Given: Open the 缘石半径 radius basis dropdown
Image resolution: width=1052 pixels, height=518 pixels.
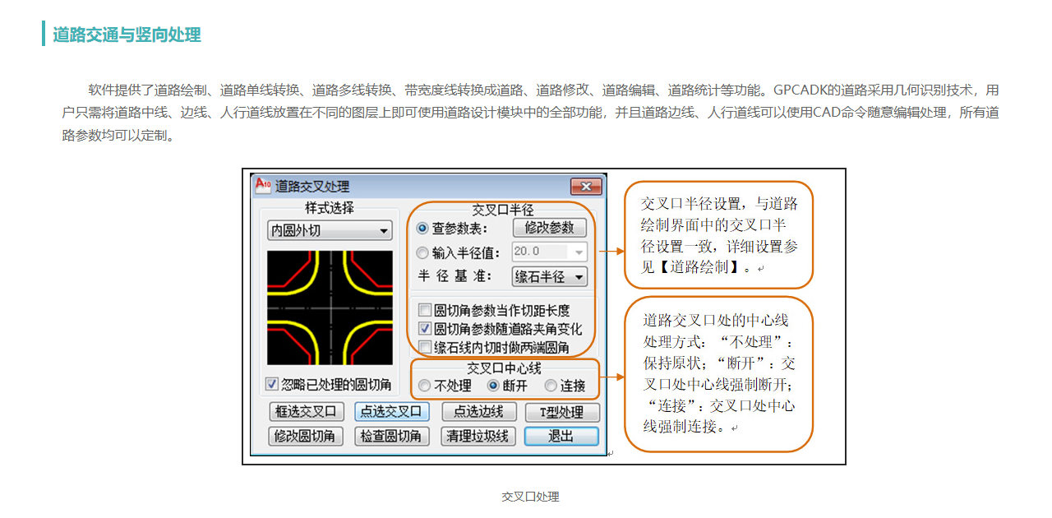Looking at the screenshot, I should point(549,277).
